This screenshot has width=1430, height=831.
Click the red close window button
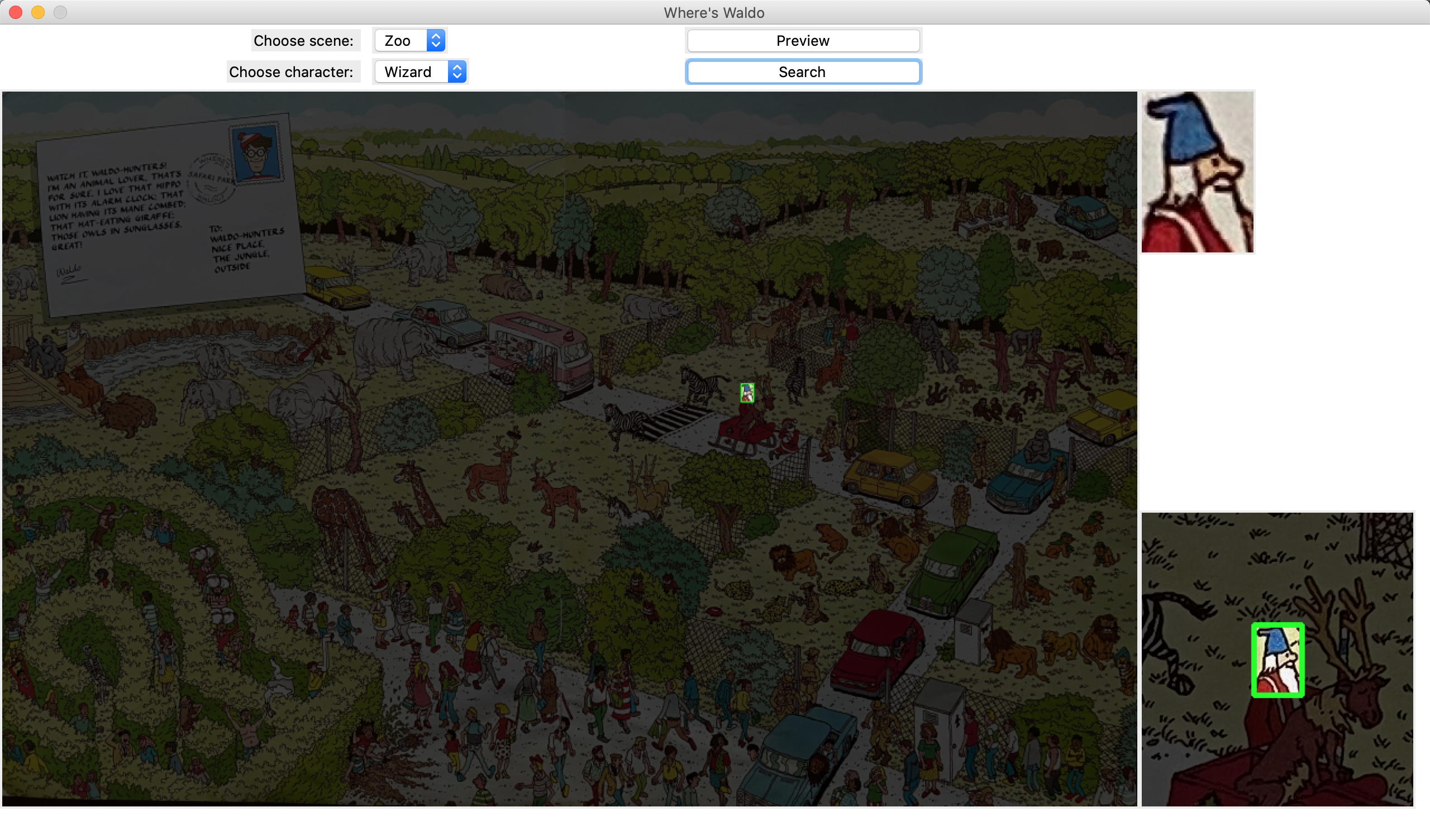(16, 12)
